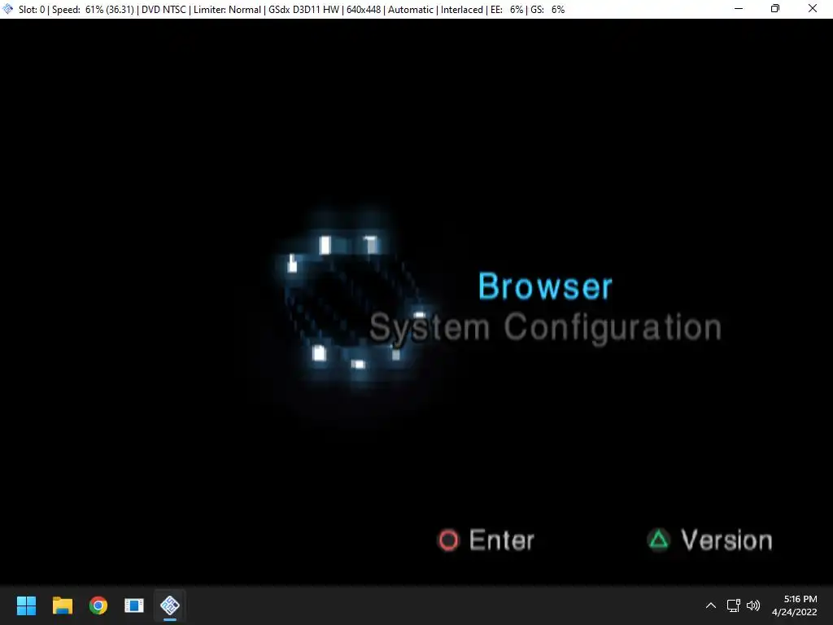
Task: Open File Explorer from the taskbar
Action: [x=63, y=605]
